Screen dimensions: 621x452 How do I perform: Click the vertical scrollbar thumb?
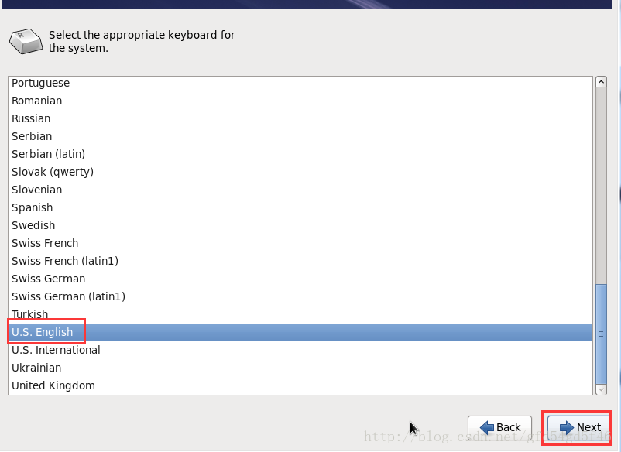pyautogui.click(x=600, y=334)
